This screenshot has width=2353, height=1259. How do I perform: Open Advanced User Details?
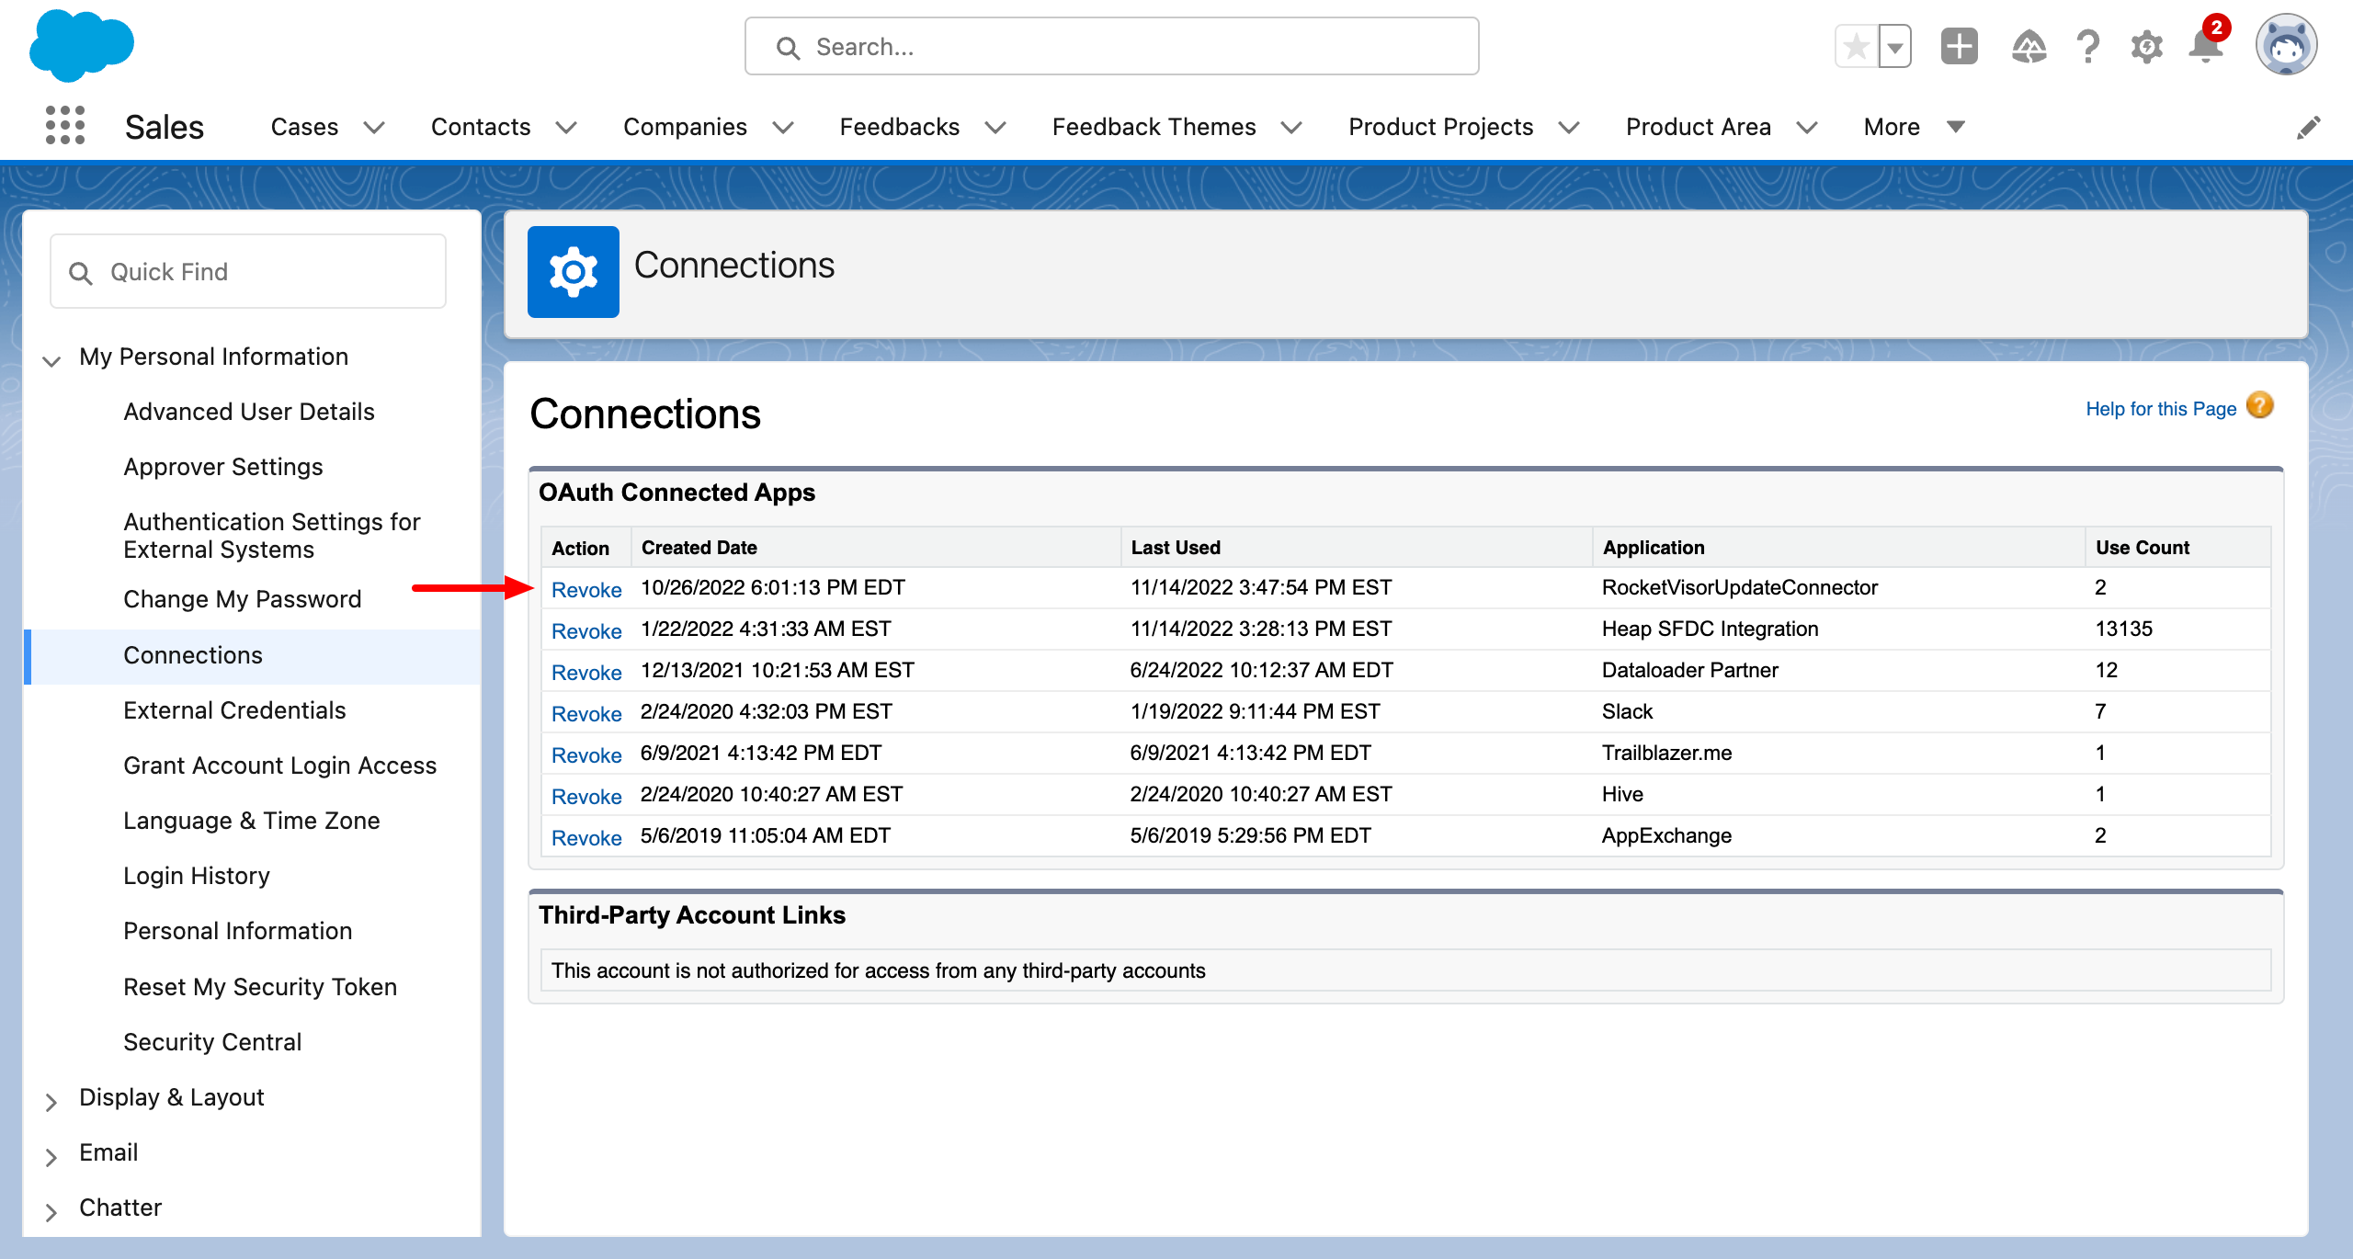pyautogui.click(x=248, y=412)
